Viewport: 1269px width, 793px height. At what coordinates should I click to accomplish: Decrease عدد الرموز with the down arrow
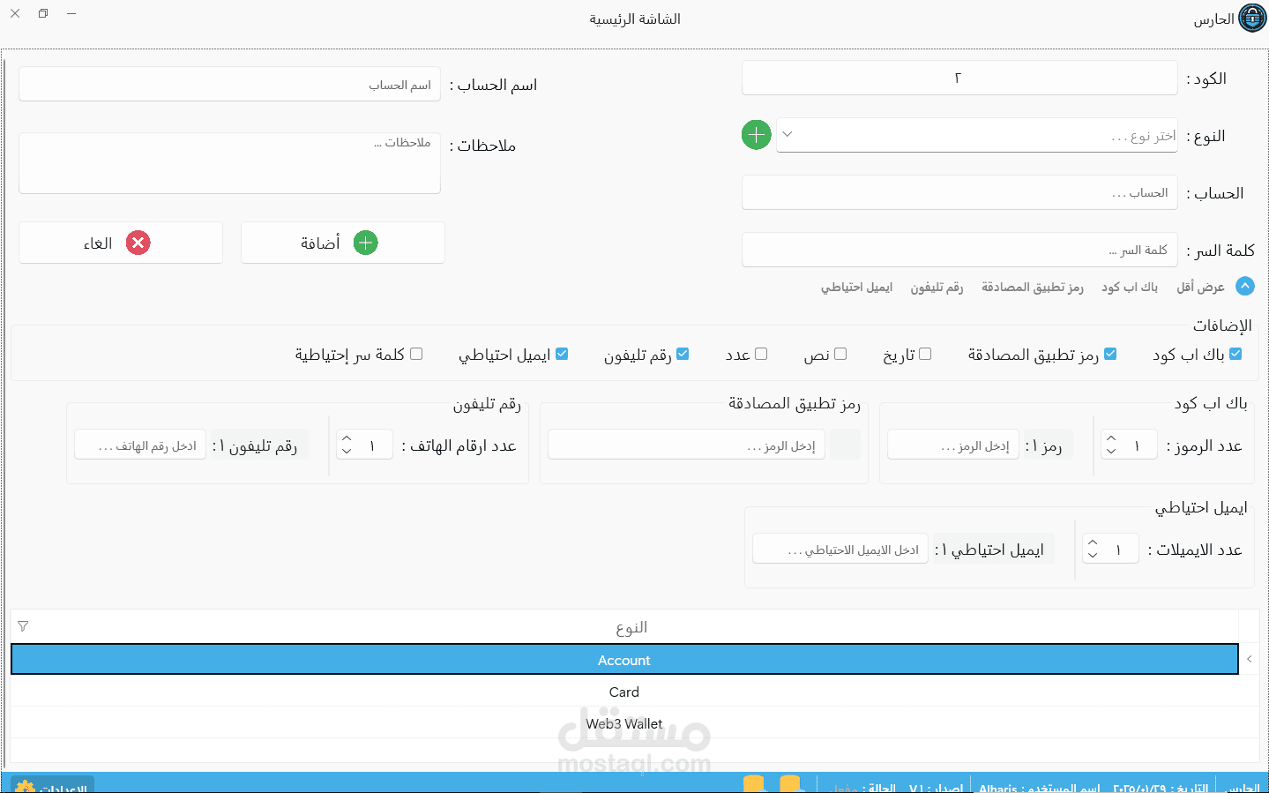pos(1111,451)
